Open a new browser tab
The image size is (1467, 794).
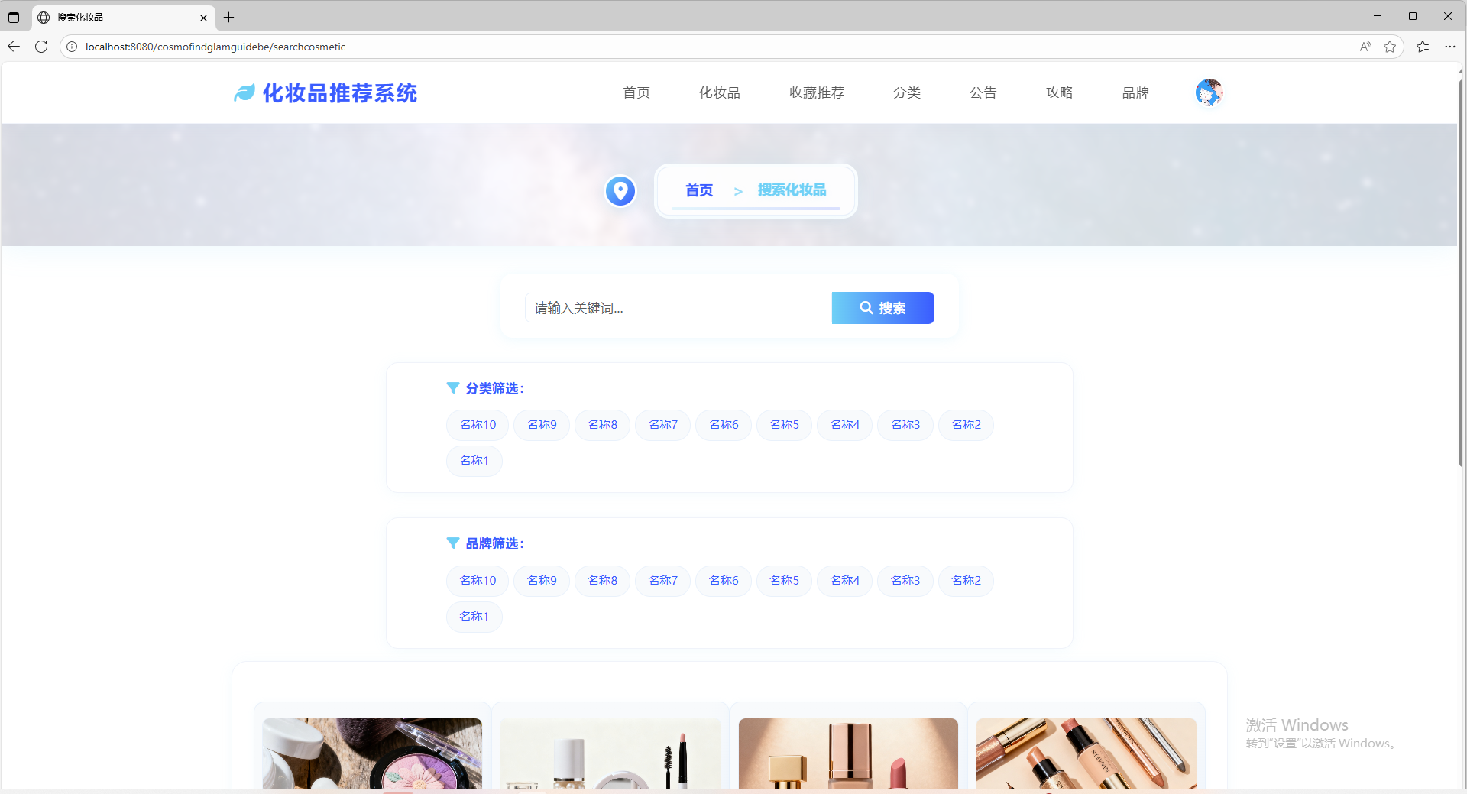[228, 17]
